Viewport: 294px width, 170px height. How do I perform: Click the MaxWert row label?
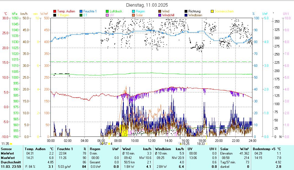click(x=7, y=158)
